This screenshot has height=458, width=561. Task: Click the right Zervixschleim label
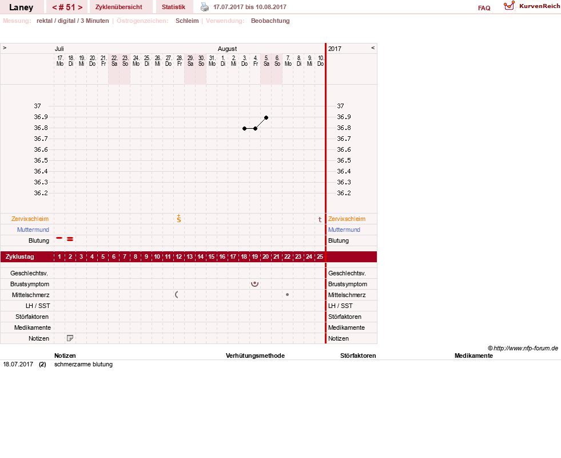pyautogui.click(x=347, y=219)
